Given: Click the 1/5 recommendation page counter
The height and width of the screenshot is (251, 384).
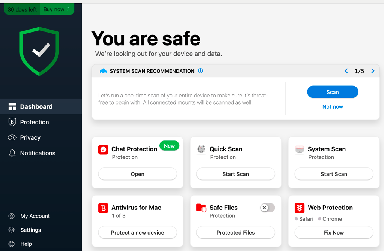Looking at the screenshot, I should click(359, 71).
